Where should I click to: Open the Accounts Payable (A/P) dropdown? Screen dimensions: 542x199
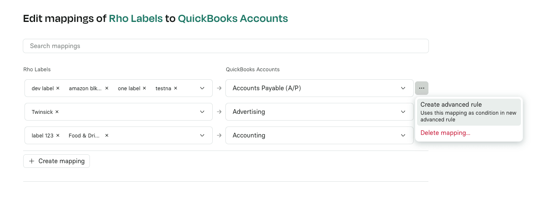pos(320,88)
